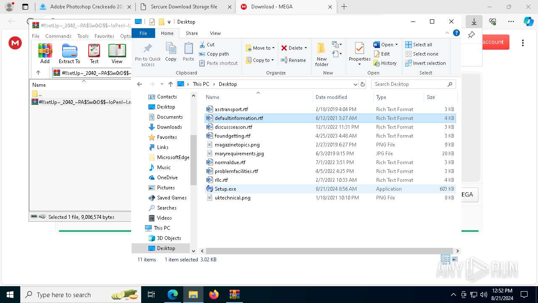Refresh the Desktop folder listing
This screenshot has width=538, height=303.
(363, 84)
